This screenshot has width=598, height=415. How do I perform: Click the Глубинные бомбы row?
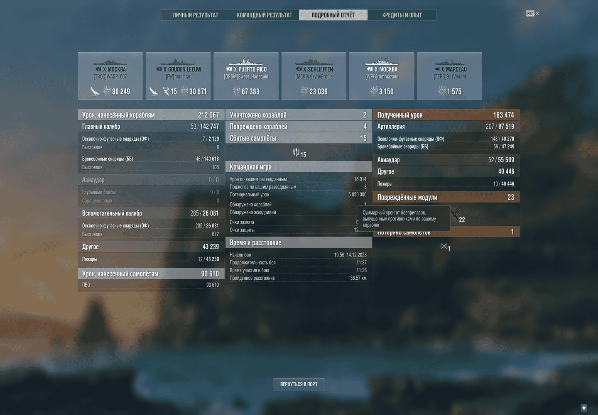[151, 192]
